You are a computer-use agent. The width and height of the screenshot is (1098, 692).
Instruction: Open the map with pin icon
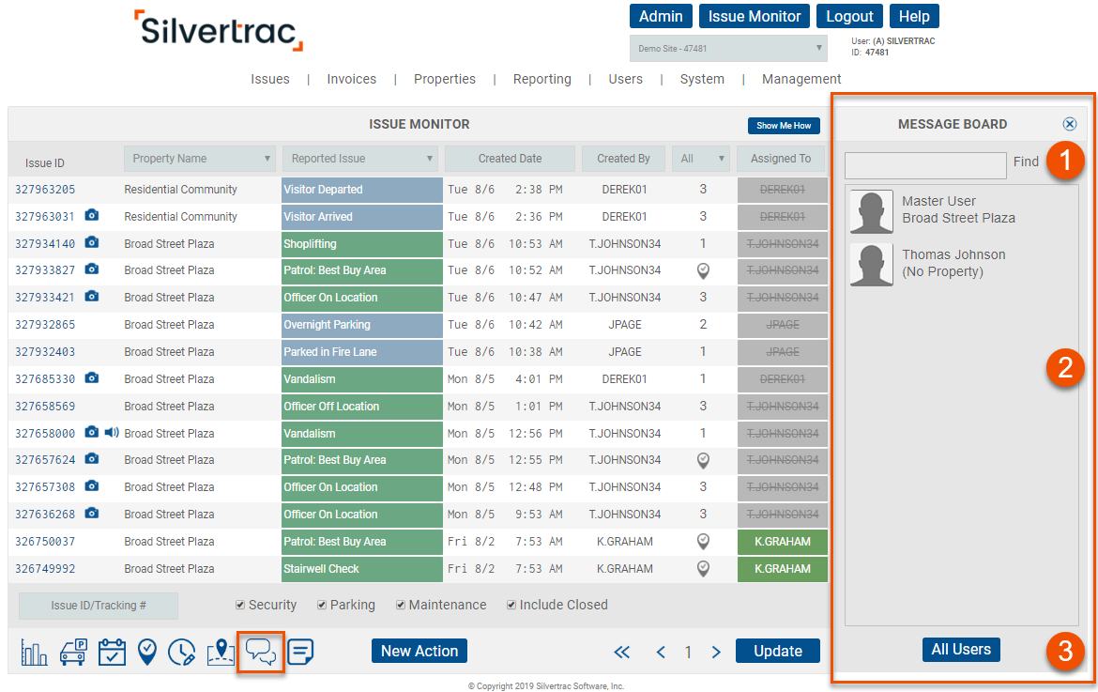(221, 652)
